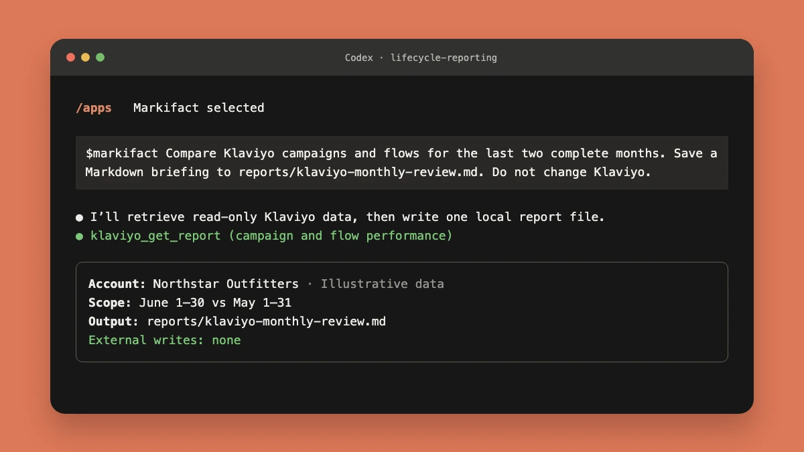Screen dimensions: 804x452
Task: Click the green maximize window dot
Action: tap(100, 58)
